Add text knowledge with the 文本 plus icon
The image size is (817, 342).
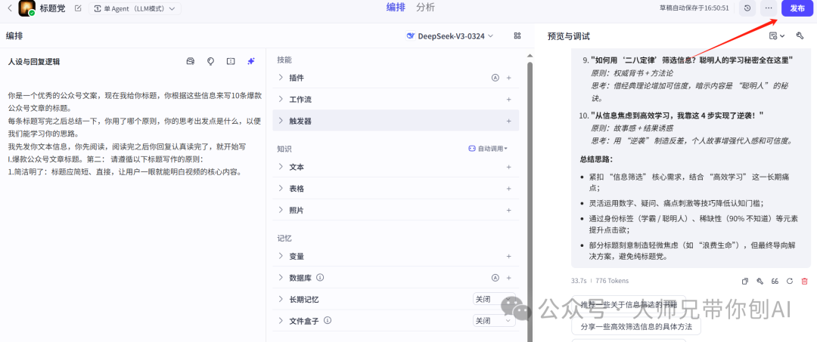coord(509,168)
